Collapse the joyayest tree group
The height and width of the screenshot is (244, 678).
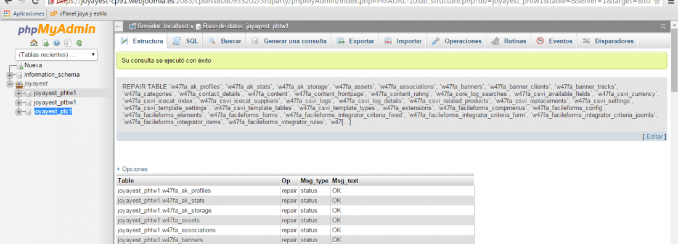point(10,84)
